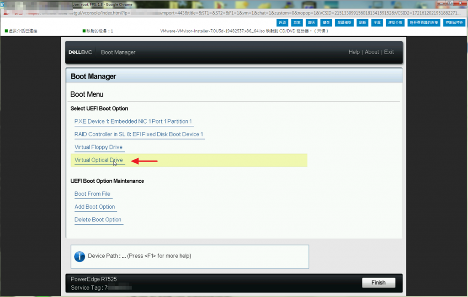468x297 pixels.
Task: Open the 虚拟介质 virtual media button
Action: coord(395,23)
